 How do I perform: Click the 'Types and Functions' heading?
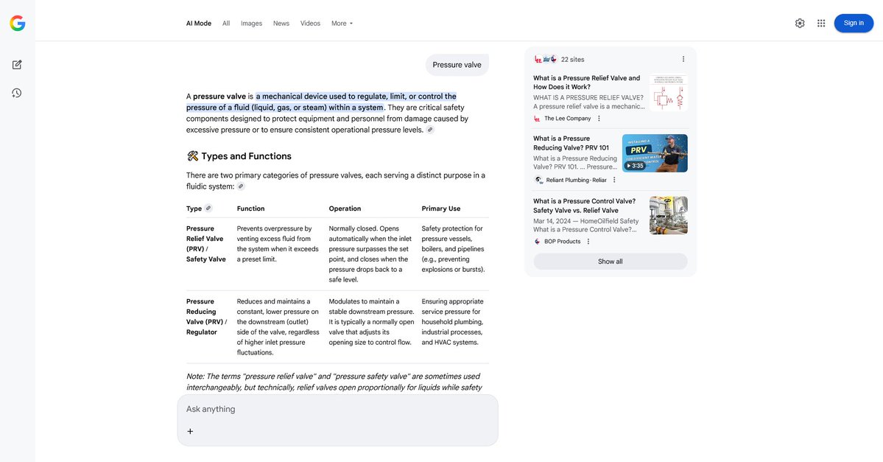tap(246, 156)
